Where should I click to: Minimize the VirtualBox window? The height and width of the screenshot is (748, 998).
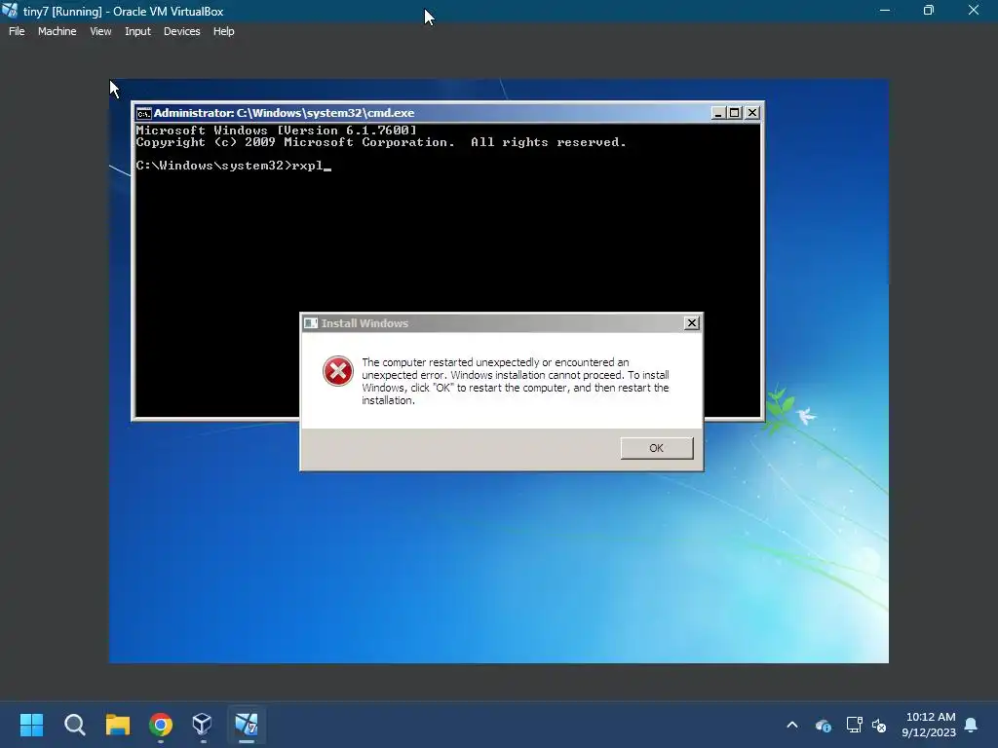(x=885, y=10)
